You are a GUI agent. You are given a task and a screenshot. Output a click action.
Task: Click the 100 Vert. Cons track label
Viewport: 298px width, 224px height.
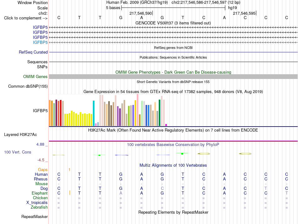click(x=18, y=152)
